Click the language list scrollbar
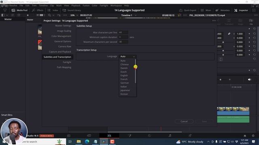The width and height of the screenshot is (259, 145). pos(136,71)
